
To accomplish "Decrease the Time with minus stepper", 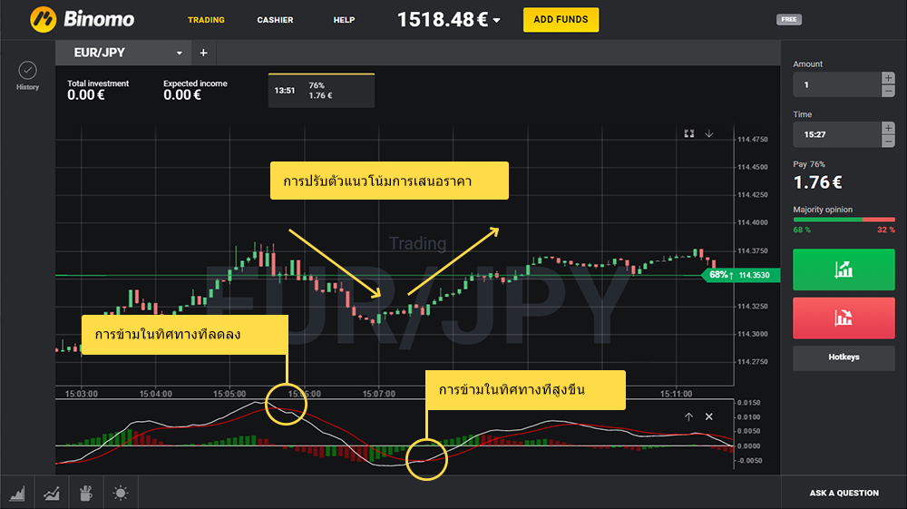I will coord(888,141).
